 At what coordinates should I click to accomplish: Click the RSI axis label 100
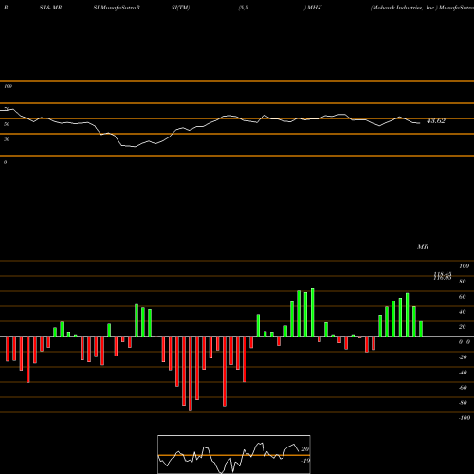(8, 86)
